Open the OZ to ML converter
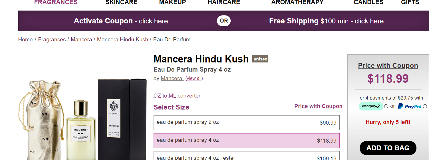 [177, 96]
